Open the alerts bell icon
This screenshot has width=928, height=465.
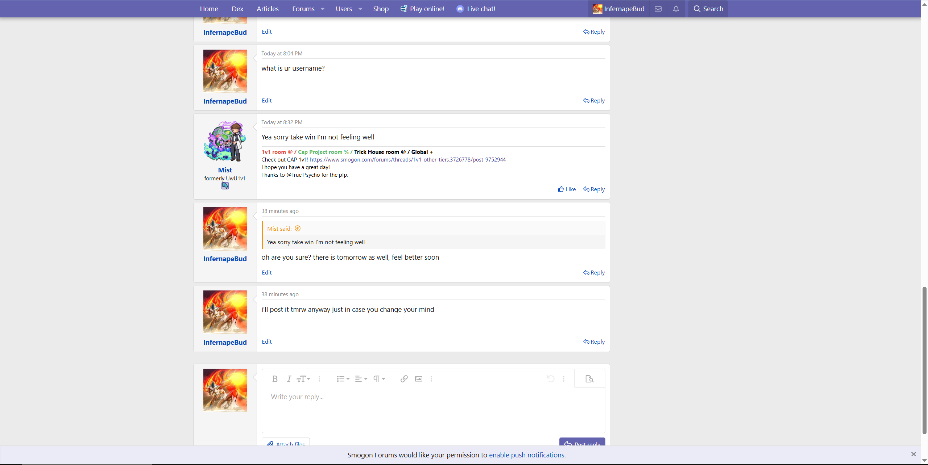(x=676, y=9)
